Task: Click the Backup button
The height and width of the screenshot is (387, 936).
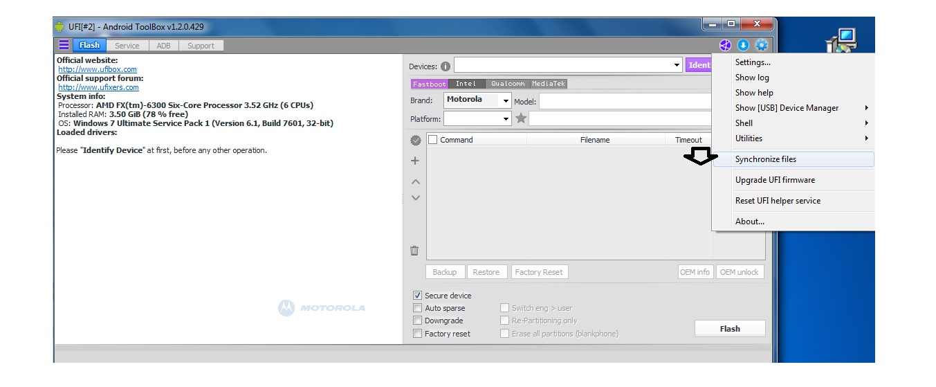Action: tap(445, 272)
